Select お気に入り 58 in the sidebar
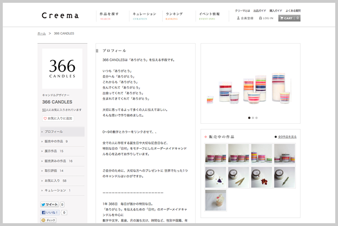 62,180
